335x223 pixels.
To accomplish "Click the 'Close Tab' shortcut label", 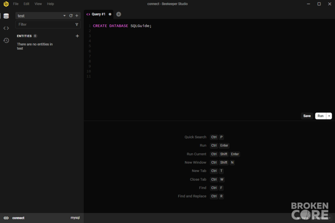I will pyautogui.click(x=198, y=179).
